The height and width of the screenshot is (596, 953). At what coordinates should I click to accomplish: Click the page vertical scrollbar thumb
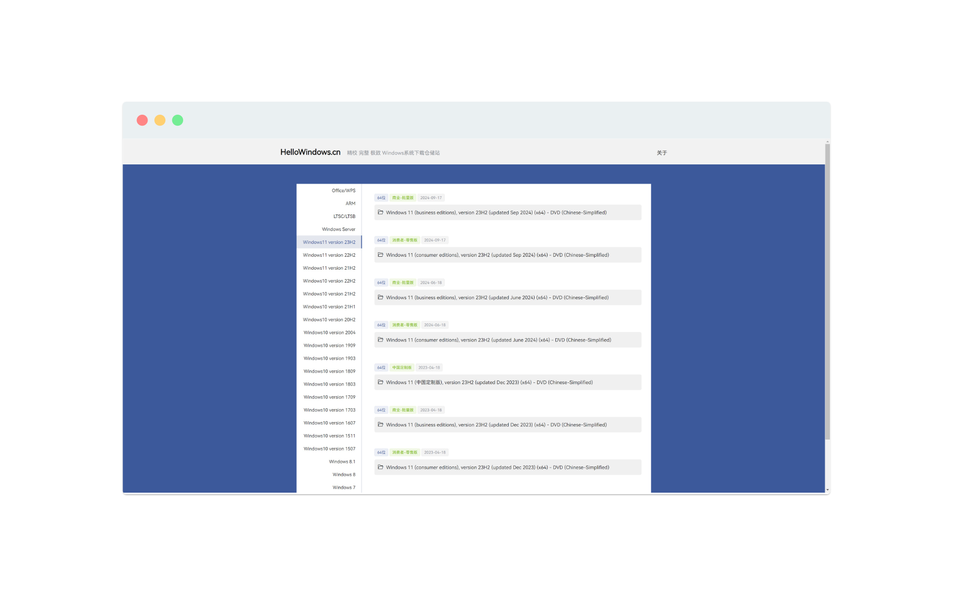(827, 291)
